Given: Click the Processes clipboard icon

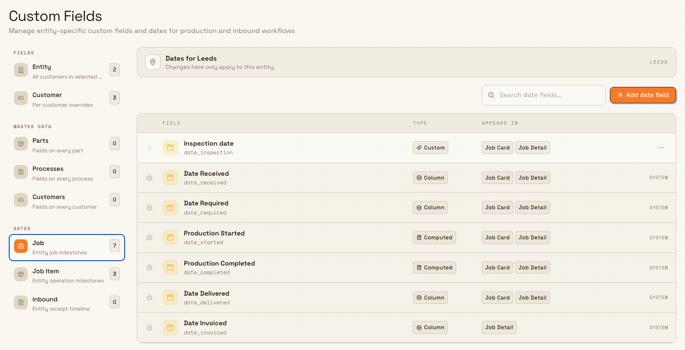Looking at the screenshot, I should point(21,172).
